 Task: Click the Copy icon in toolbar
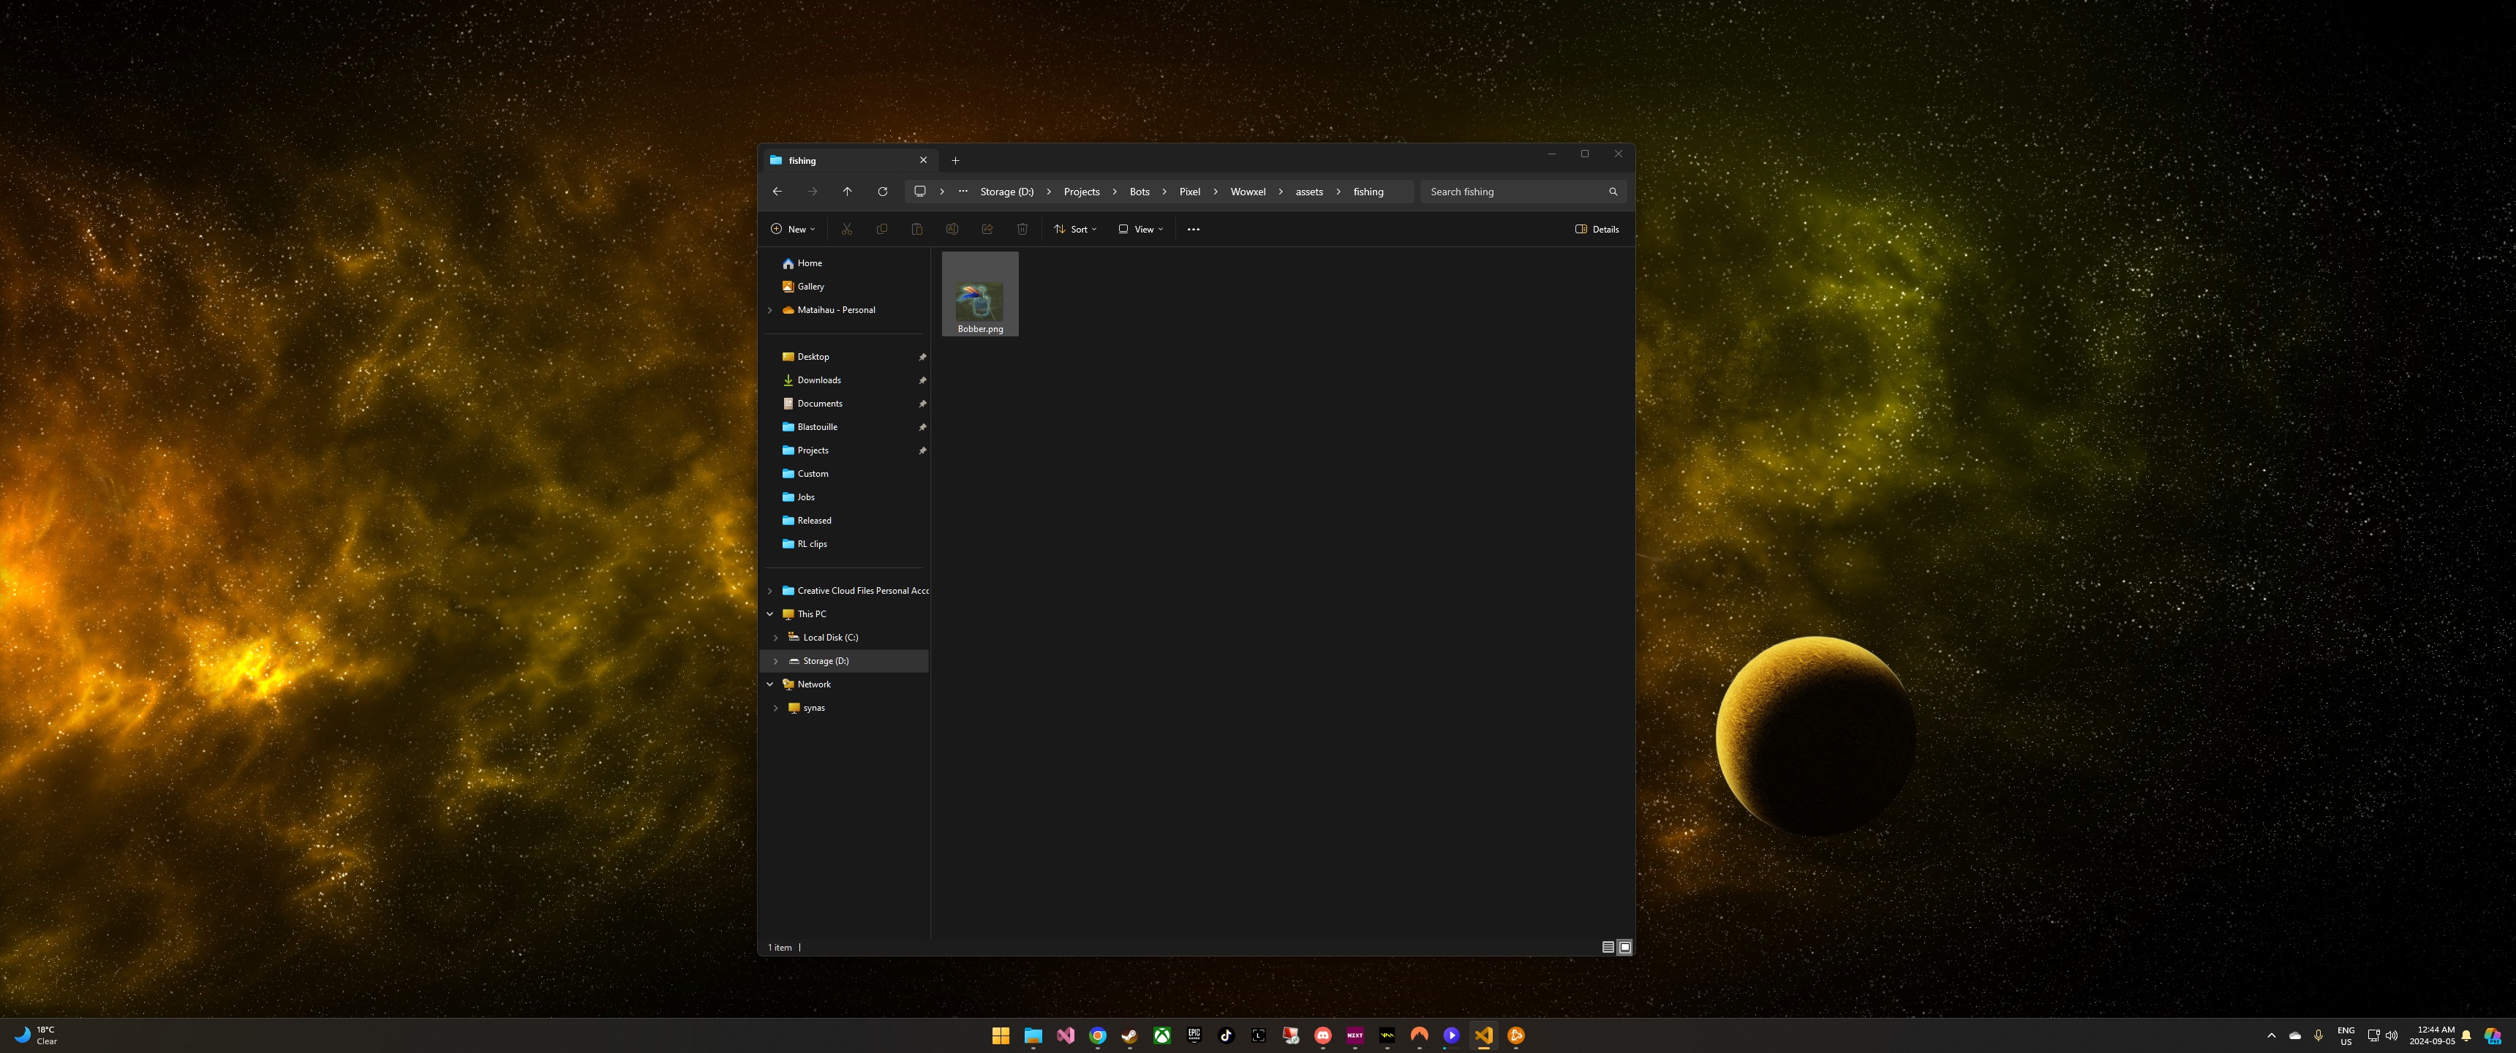(882, 230)
